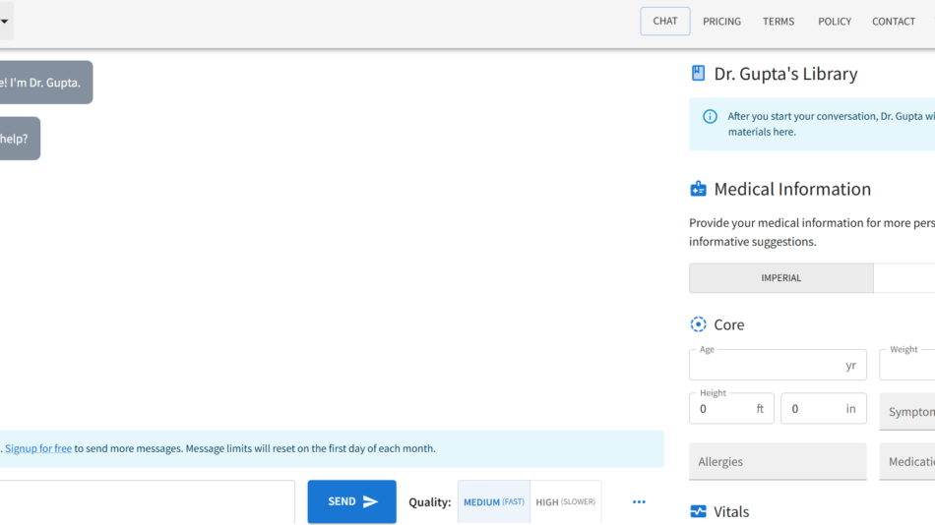This screenshot has height=525, width=935.
Task: Open the Policy page
Action: click(x=835, y=22)
